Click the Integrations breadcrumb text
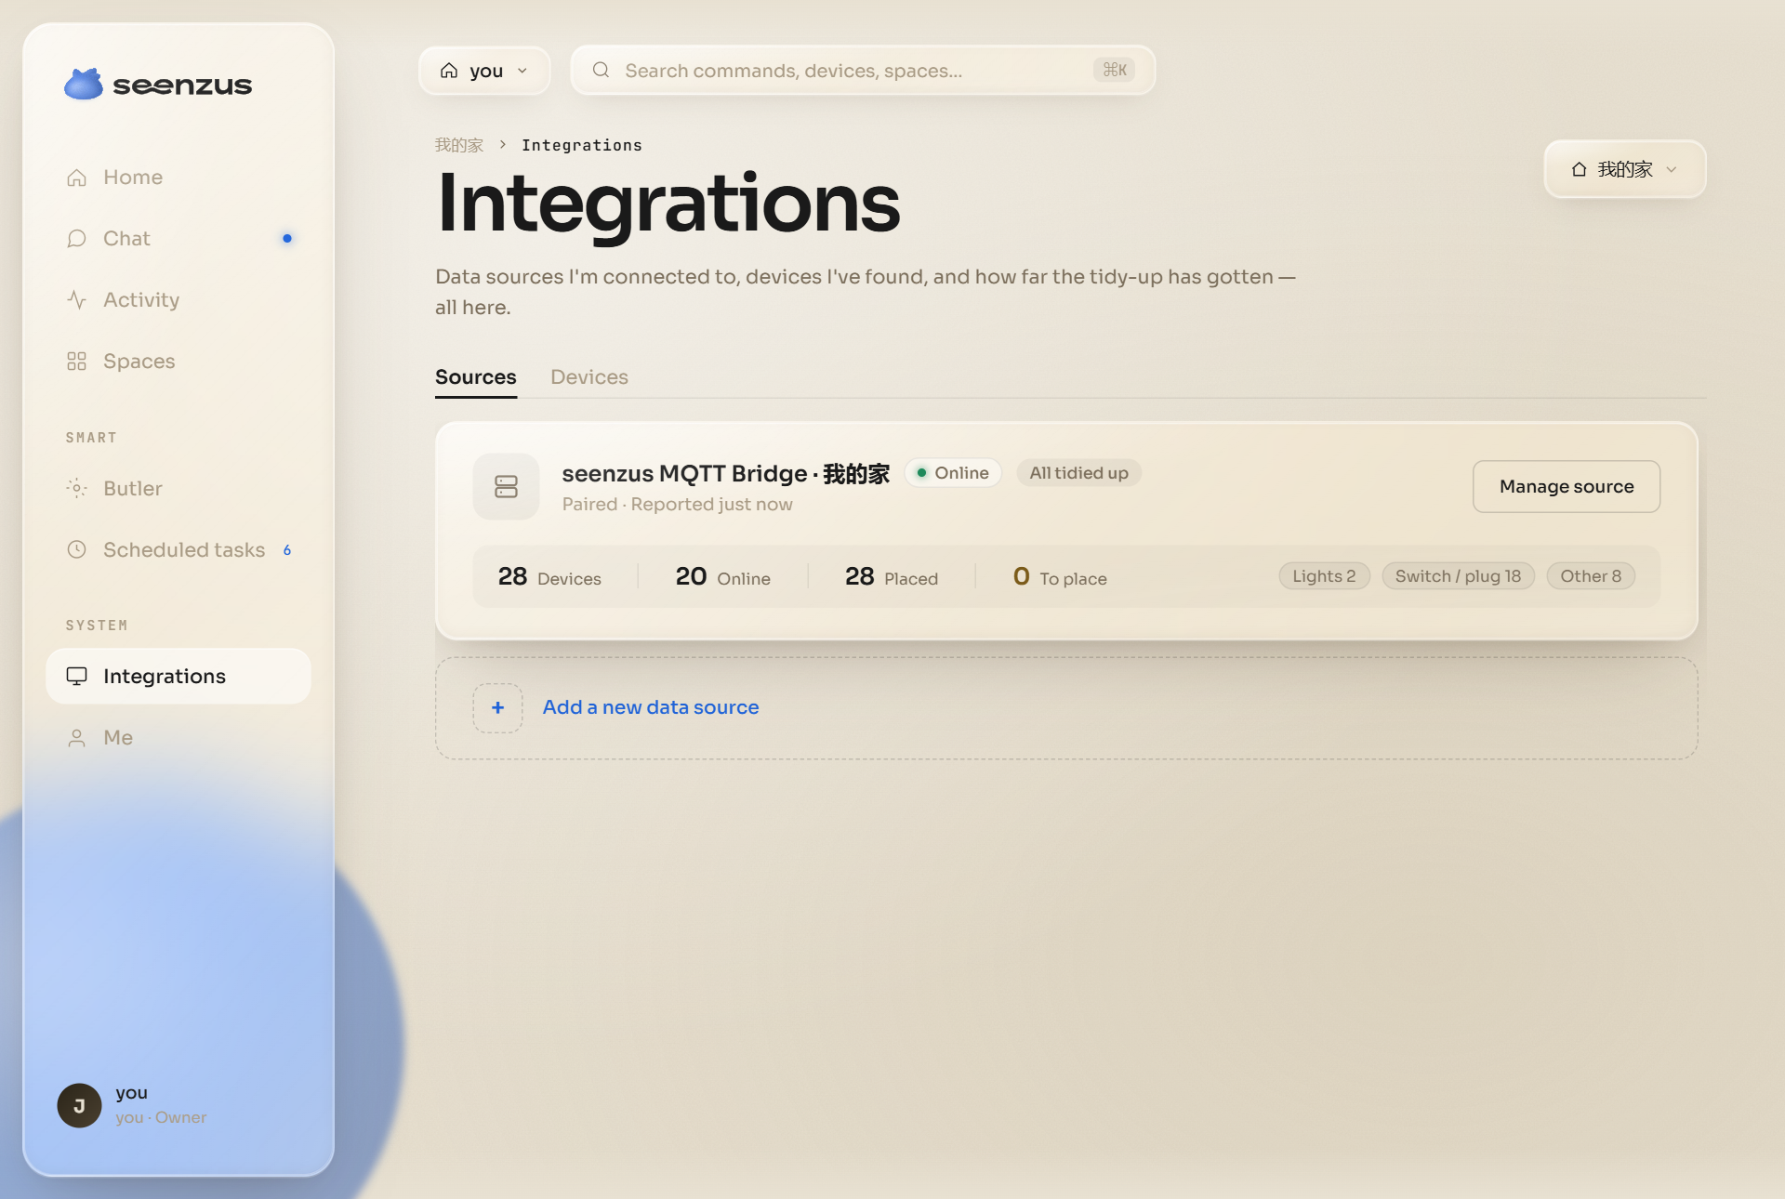This screenshot has width=1785, height=1199. coord(582,145)
